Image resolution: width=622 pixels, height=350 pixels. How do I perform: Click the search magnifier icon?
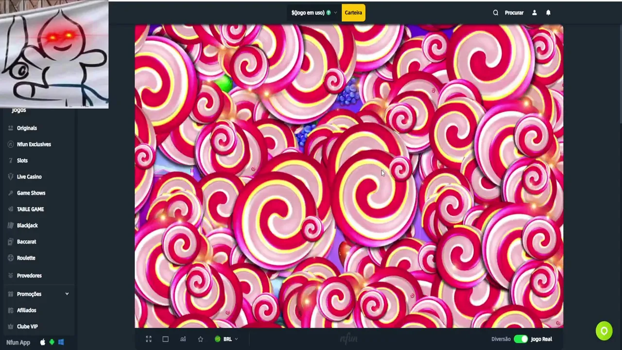click(496, 13)
